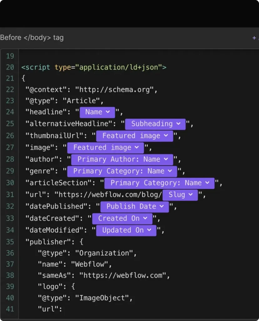Click the plus icon beside the code header
Image resolution: width=259 pixels, height=321 pixels.
(x=254, y=38)
